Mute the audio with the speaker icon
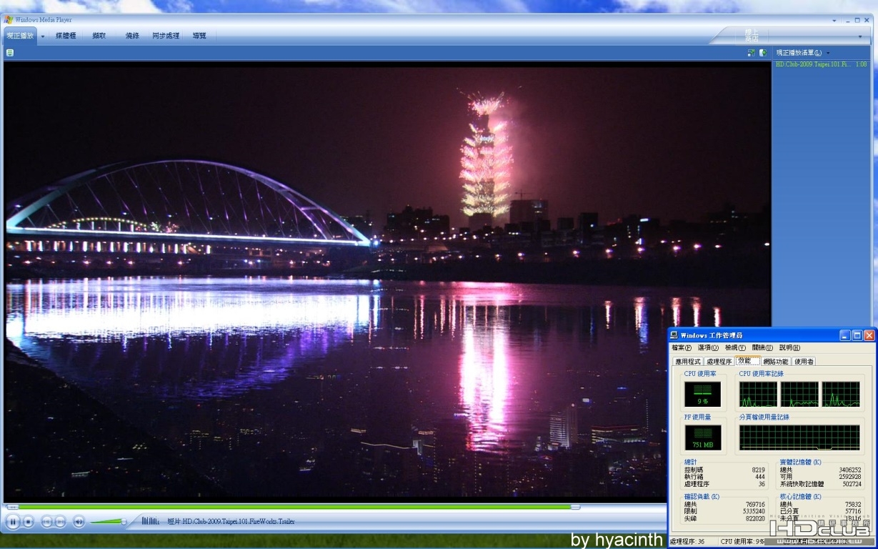 click(x=79, y=522)
